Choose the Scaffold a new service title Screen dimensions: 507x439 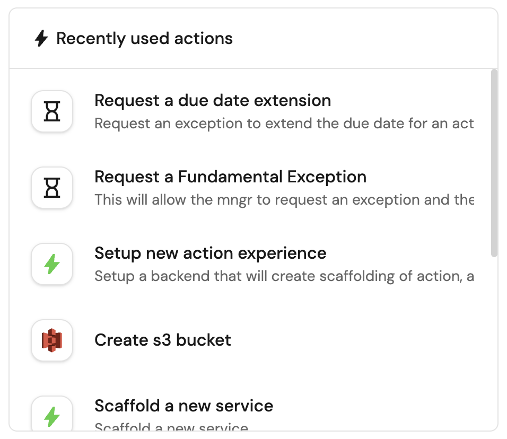tap(183, 406)
